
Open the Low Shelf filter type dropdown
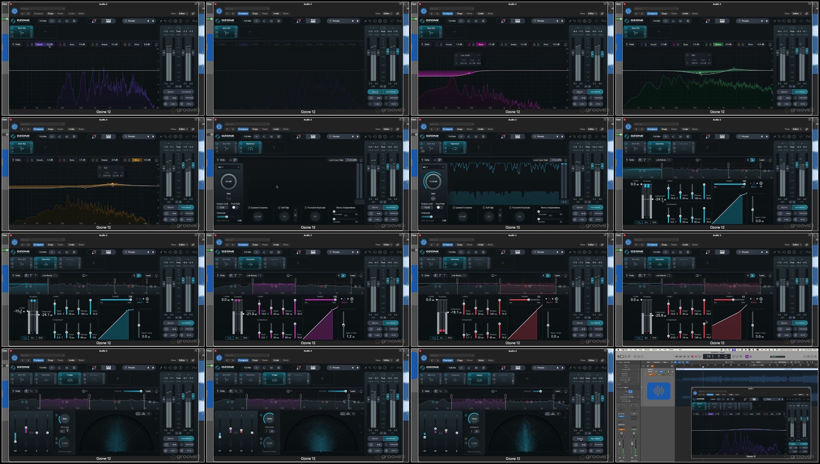coord(470,55)
